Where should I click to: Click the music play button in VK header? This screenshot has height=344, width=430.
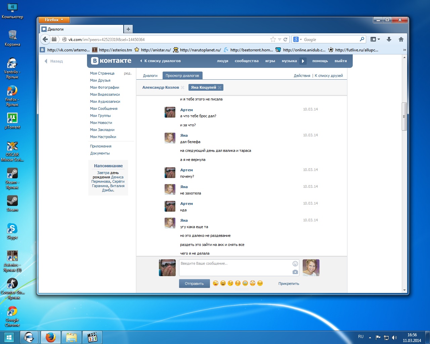303,61
